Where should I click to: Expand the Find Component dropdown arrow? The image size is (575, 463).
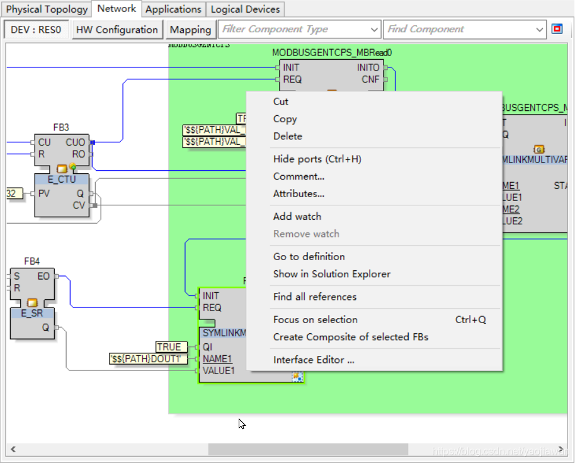click(x=539, y=30)
